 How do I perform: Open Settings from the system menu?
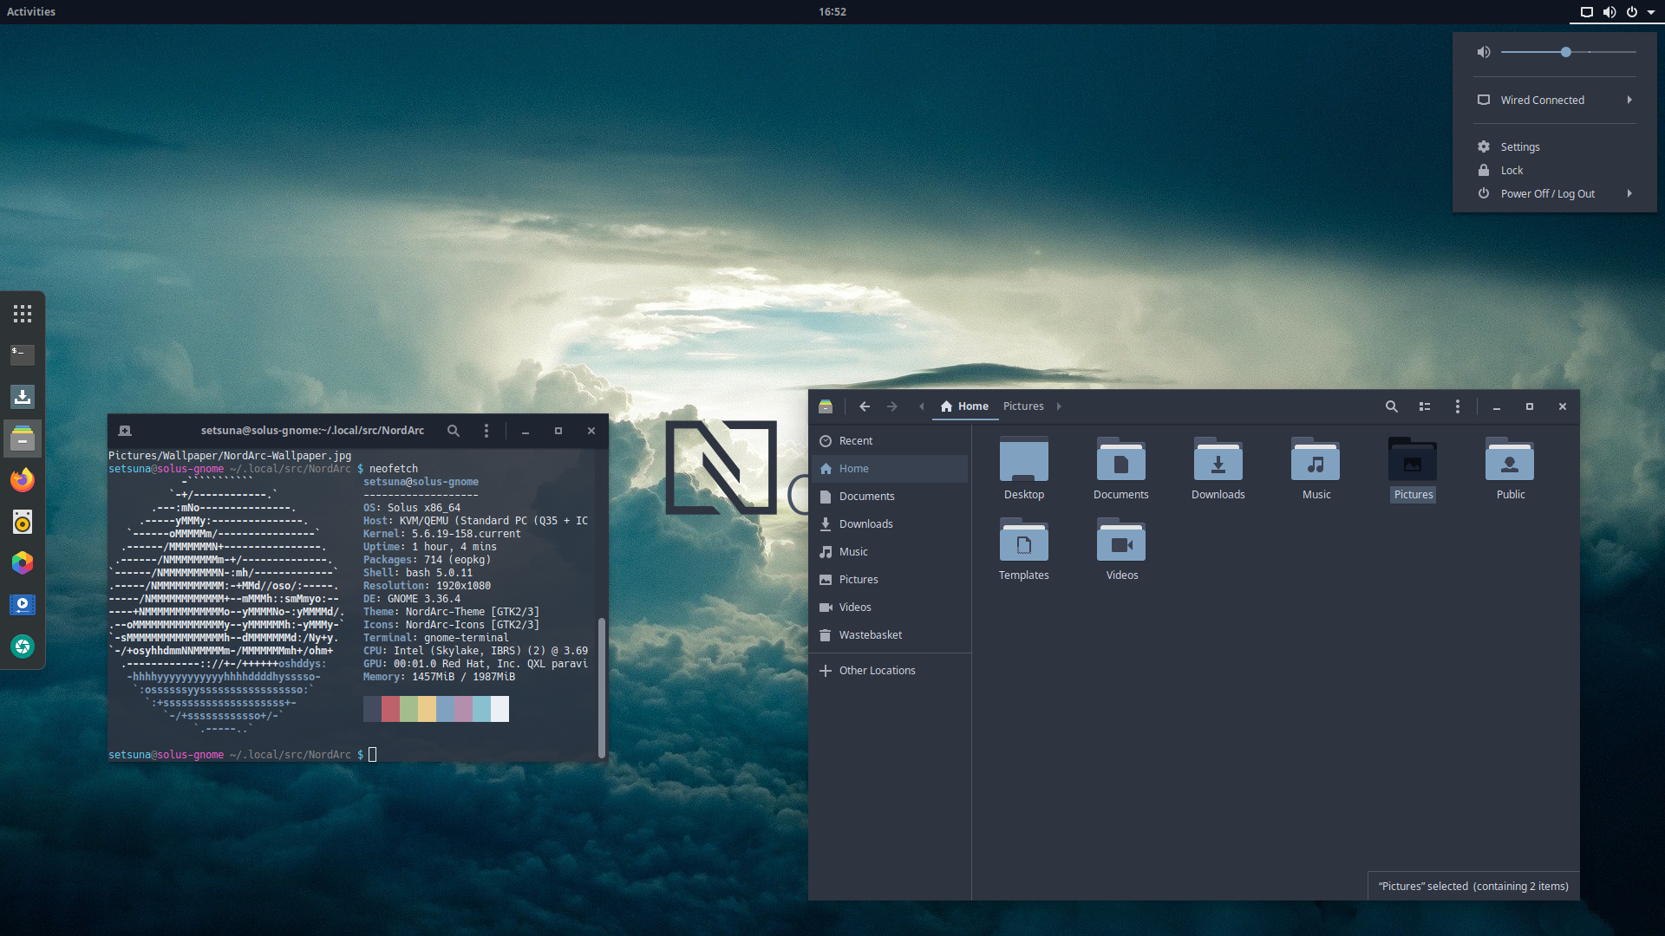point(1519,146)
